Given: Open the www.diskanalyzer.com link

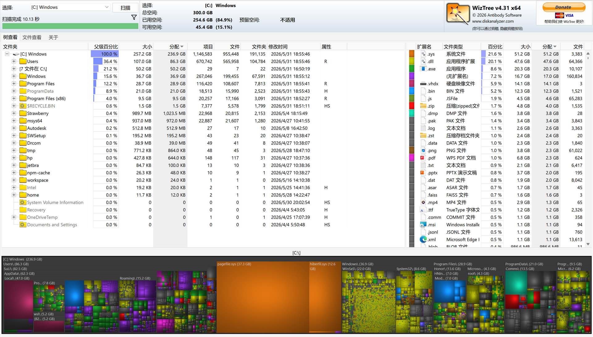Looking at the screenshot, I should point(493,21).
